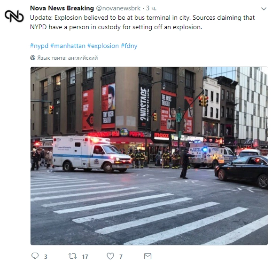Click the tweet text about explosion update
272x263 pixels.
tap(142, 23)
